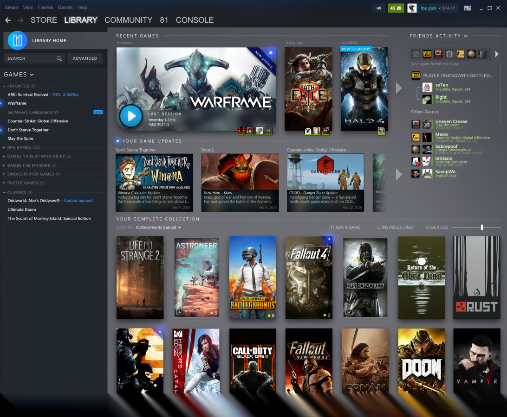The height and width of the screenshot is (417, 507).
Task: Open the Console tab
Action: tap(195, 20)
